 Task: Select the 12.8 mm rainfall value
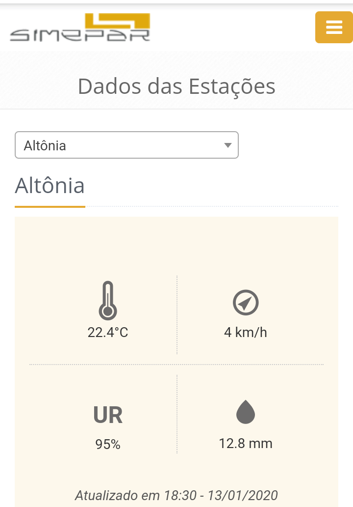tap(246, 444)
